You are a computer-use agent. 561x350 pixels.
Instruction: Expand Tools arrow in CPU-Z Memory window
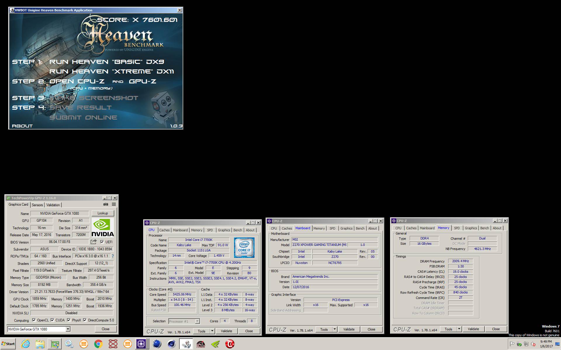pyautogui.click(x=459, y=329)
